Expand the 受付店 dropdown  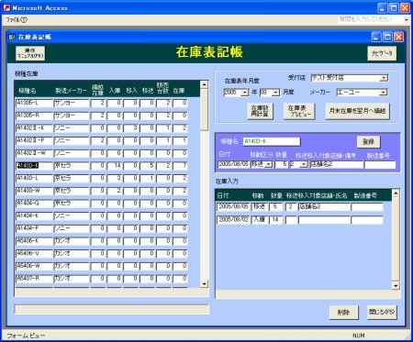(x=384, y=78)
